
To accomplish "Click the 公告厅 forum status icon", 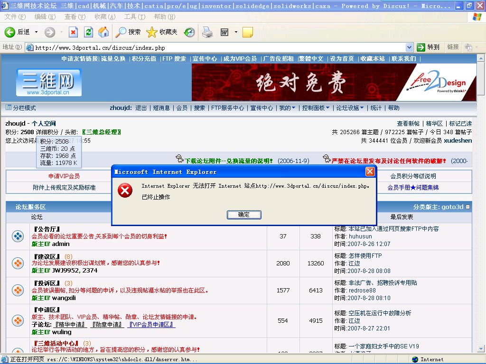I will coord(18,237).
